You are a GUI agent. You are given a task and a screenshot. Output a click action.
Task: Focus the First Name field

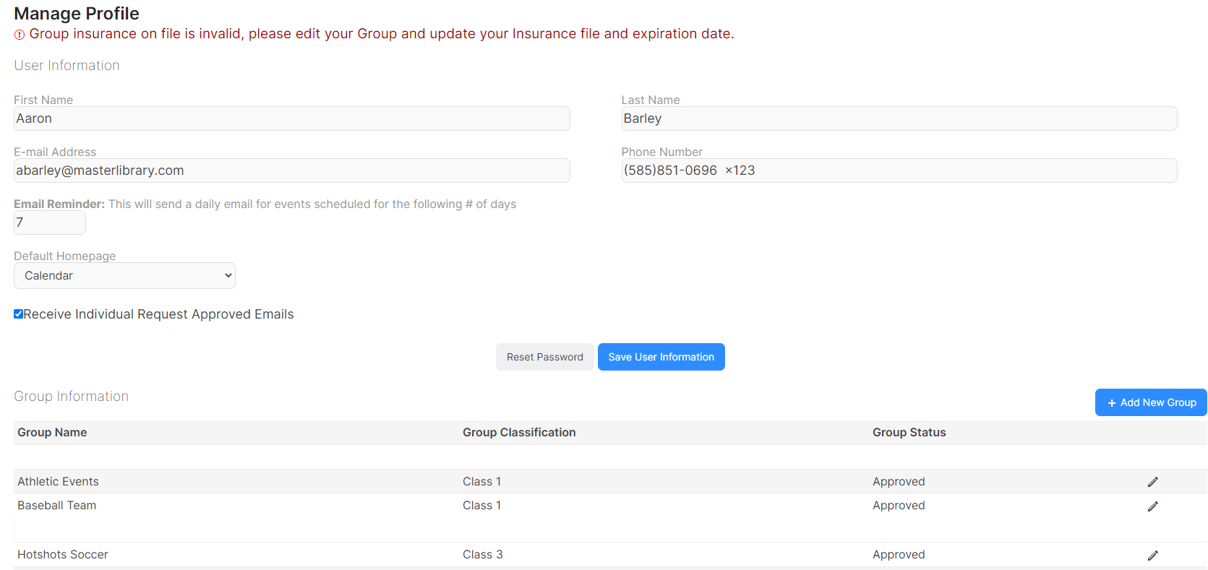(292, 118)
